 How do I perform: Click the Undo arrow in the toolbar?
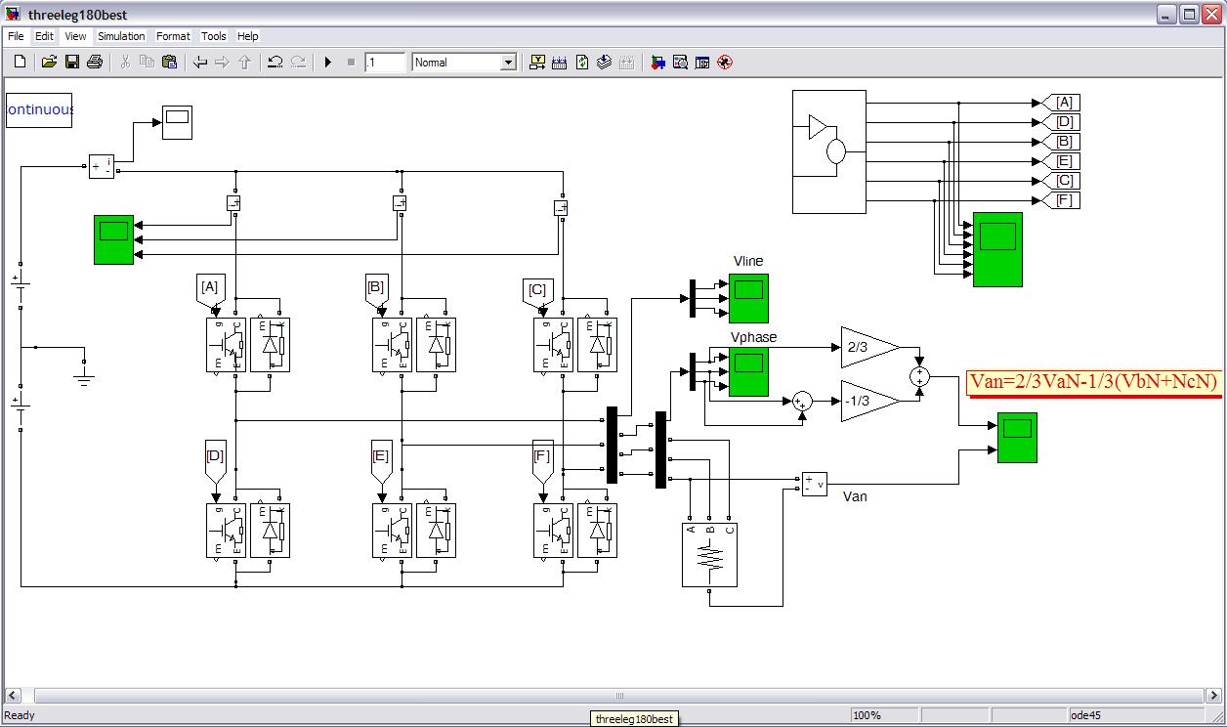click(275, 63)
